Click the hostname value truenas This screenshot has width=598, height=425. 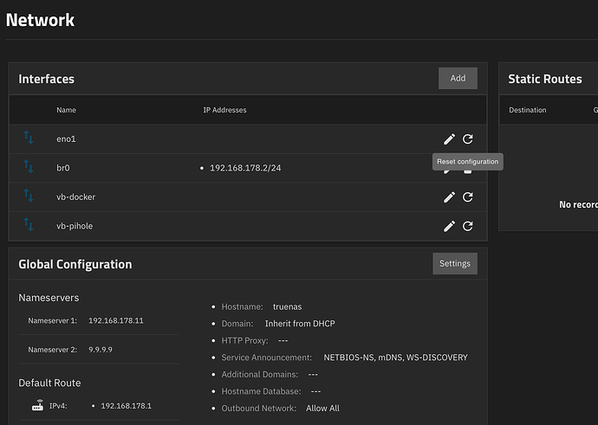tap(287, 307)
